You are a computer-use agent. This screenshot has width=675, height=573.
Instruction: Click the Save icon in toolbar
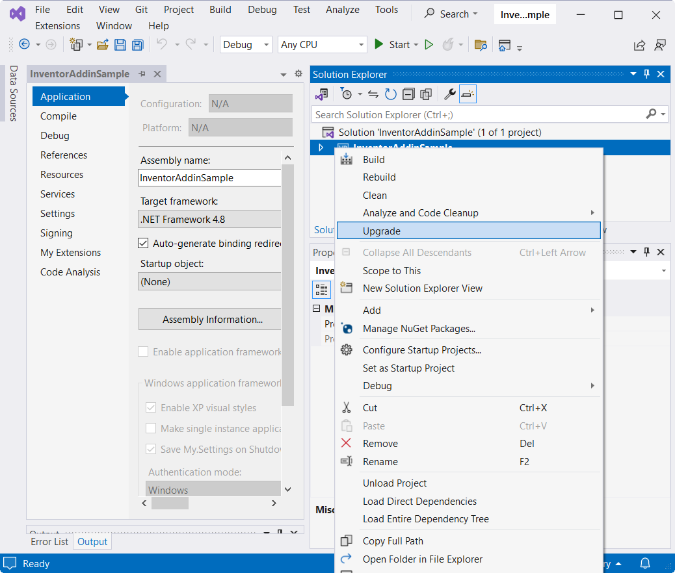pyautogui.click(x=120, y=45)
